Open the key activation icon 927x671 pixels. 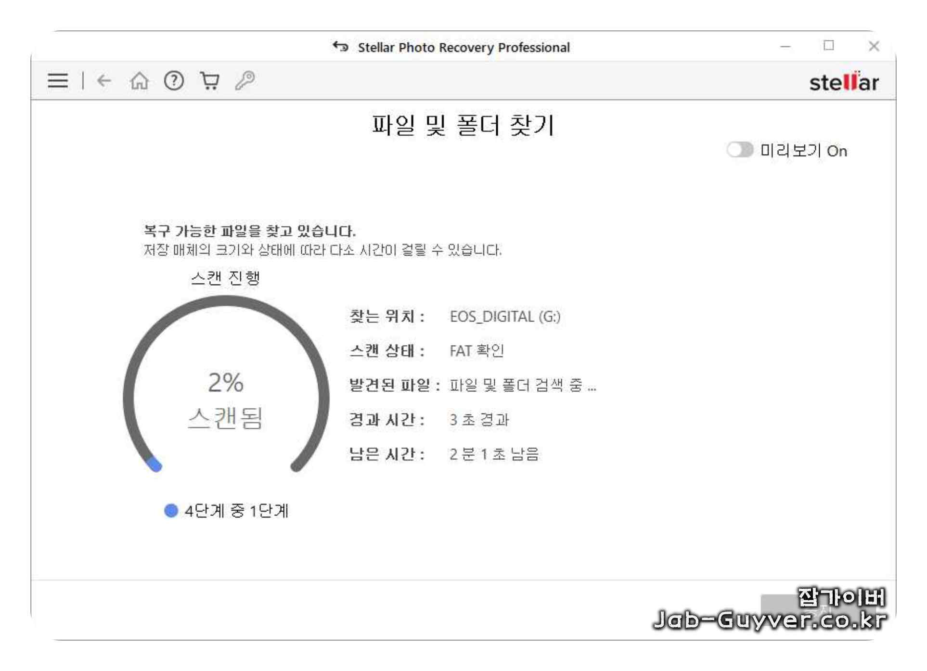245,81
